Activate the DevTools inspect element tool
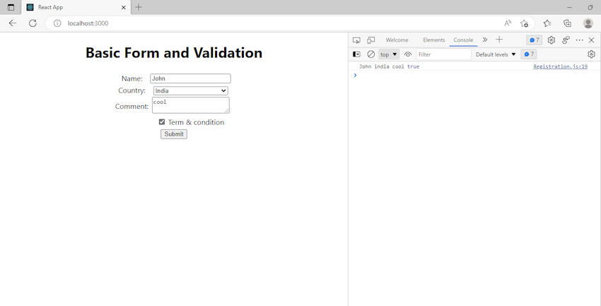 (x=356, y=40)
